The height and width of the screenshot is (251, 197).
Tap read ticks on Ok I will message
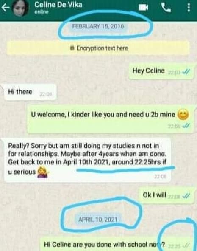(x=186, y=196)
